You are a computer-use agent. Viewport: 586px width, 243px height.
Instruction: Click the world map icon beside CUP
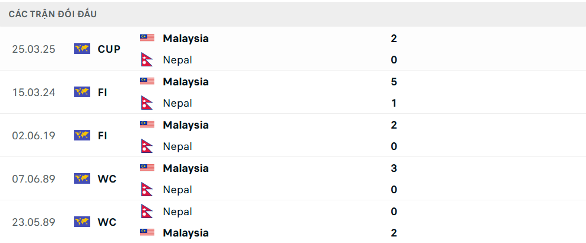tap(82, 49)
